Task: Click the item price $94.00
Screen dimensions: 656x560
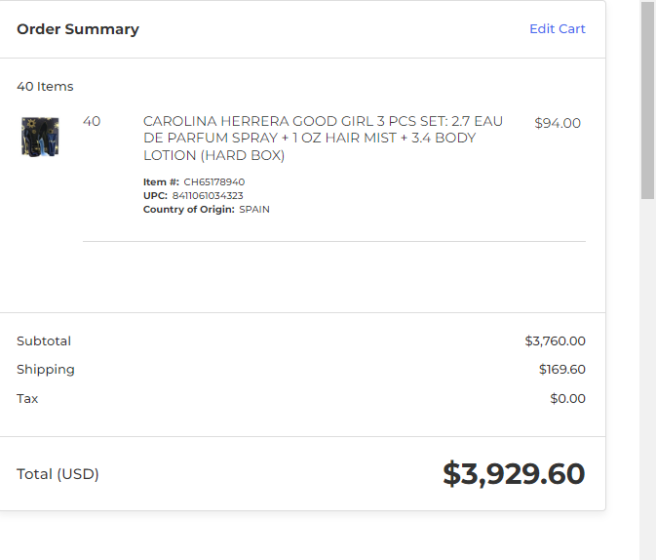Action: (x=558, y=123)
